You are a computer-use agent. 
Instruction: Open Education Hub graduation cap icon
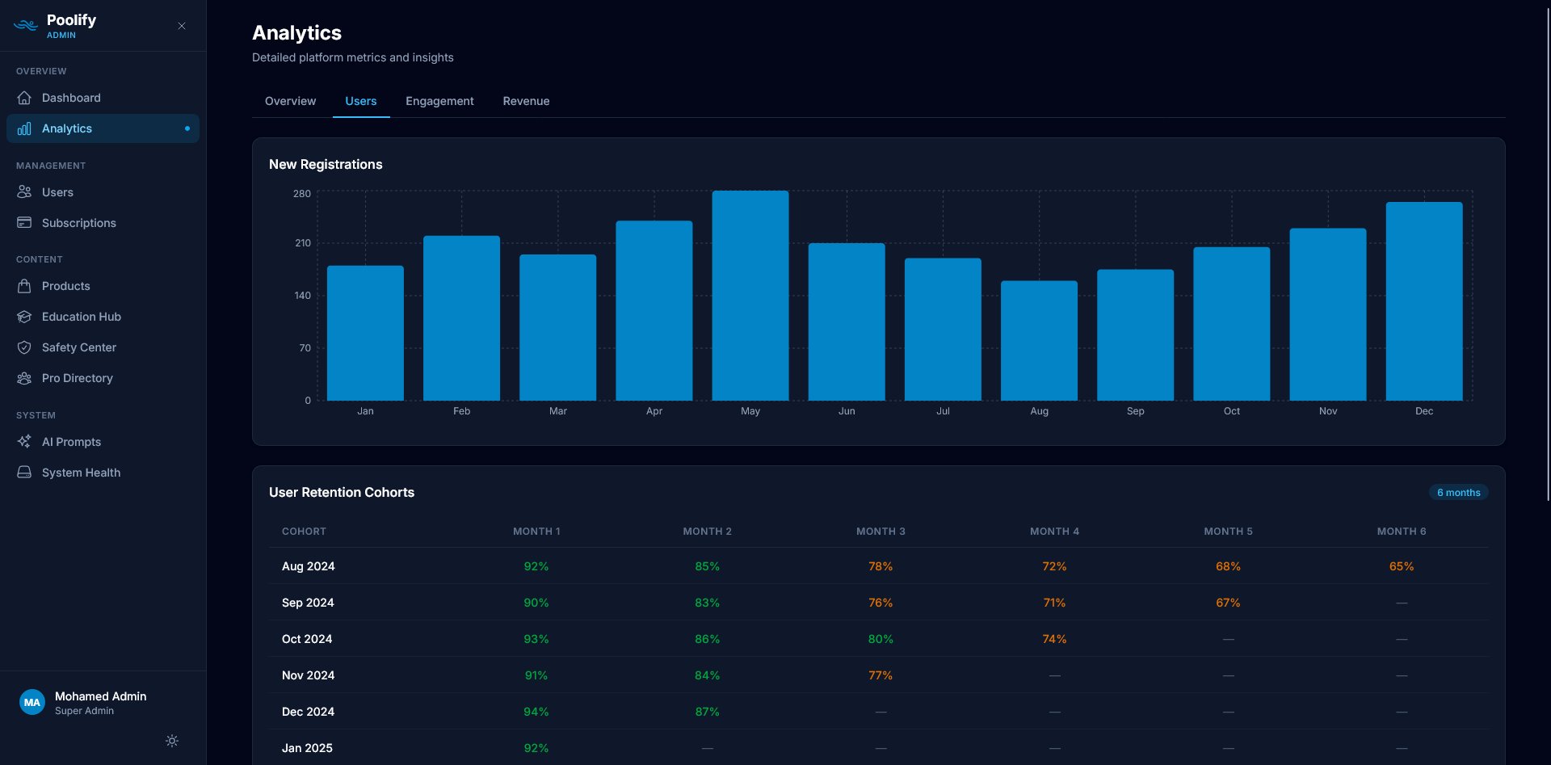click(x=24, y=317)
